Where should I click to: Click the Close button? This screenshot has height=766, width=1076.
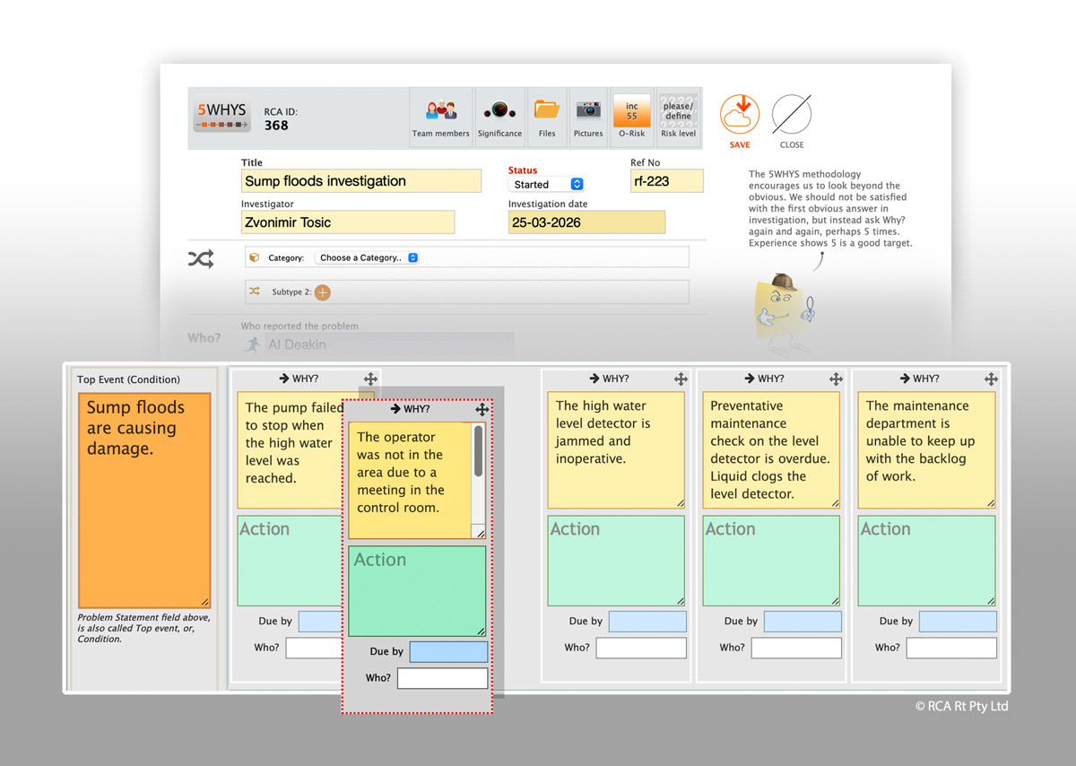click(791, 116)
